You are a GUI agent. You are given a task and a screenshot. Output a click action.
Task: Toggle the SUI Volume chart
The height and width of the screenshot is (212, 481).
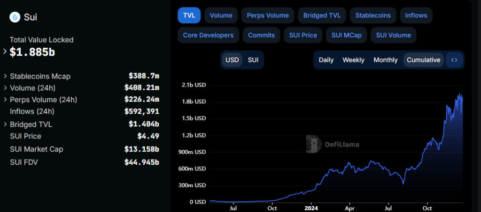(393, 35)
